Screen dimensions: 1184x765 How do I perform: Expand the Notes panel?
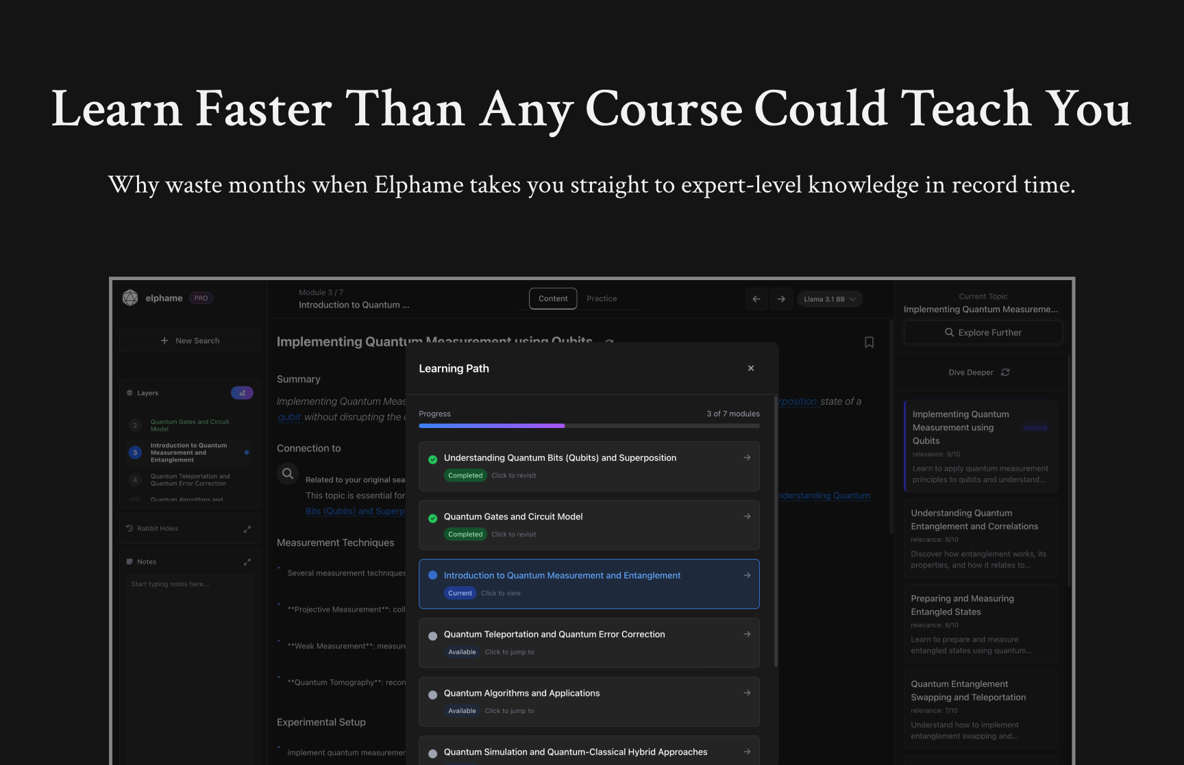247,562
